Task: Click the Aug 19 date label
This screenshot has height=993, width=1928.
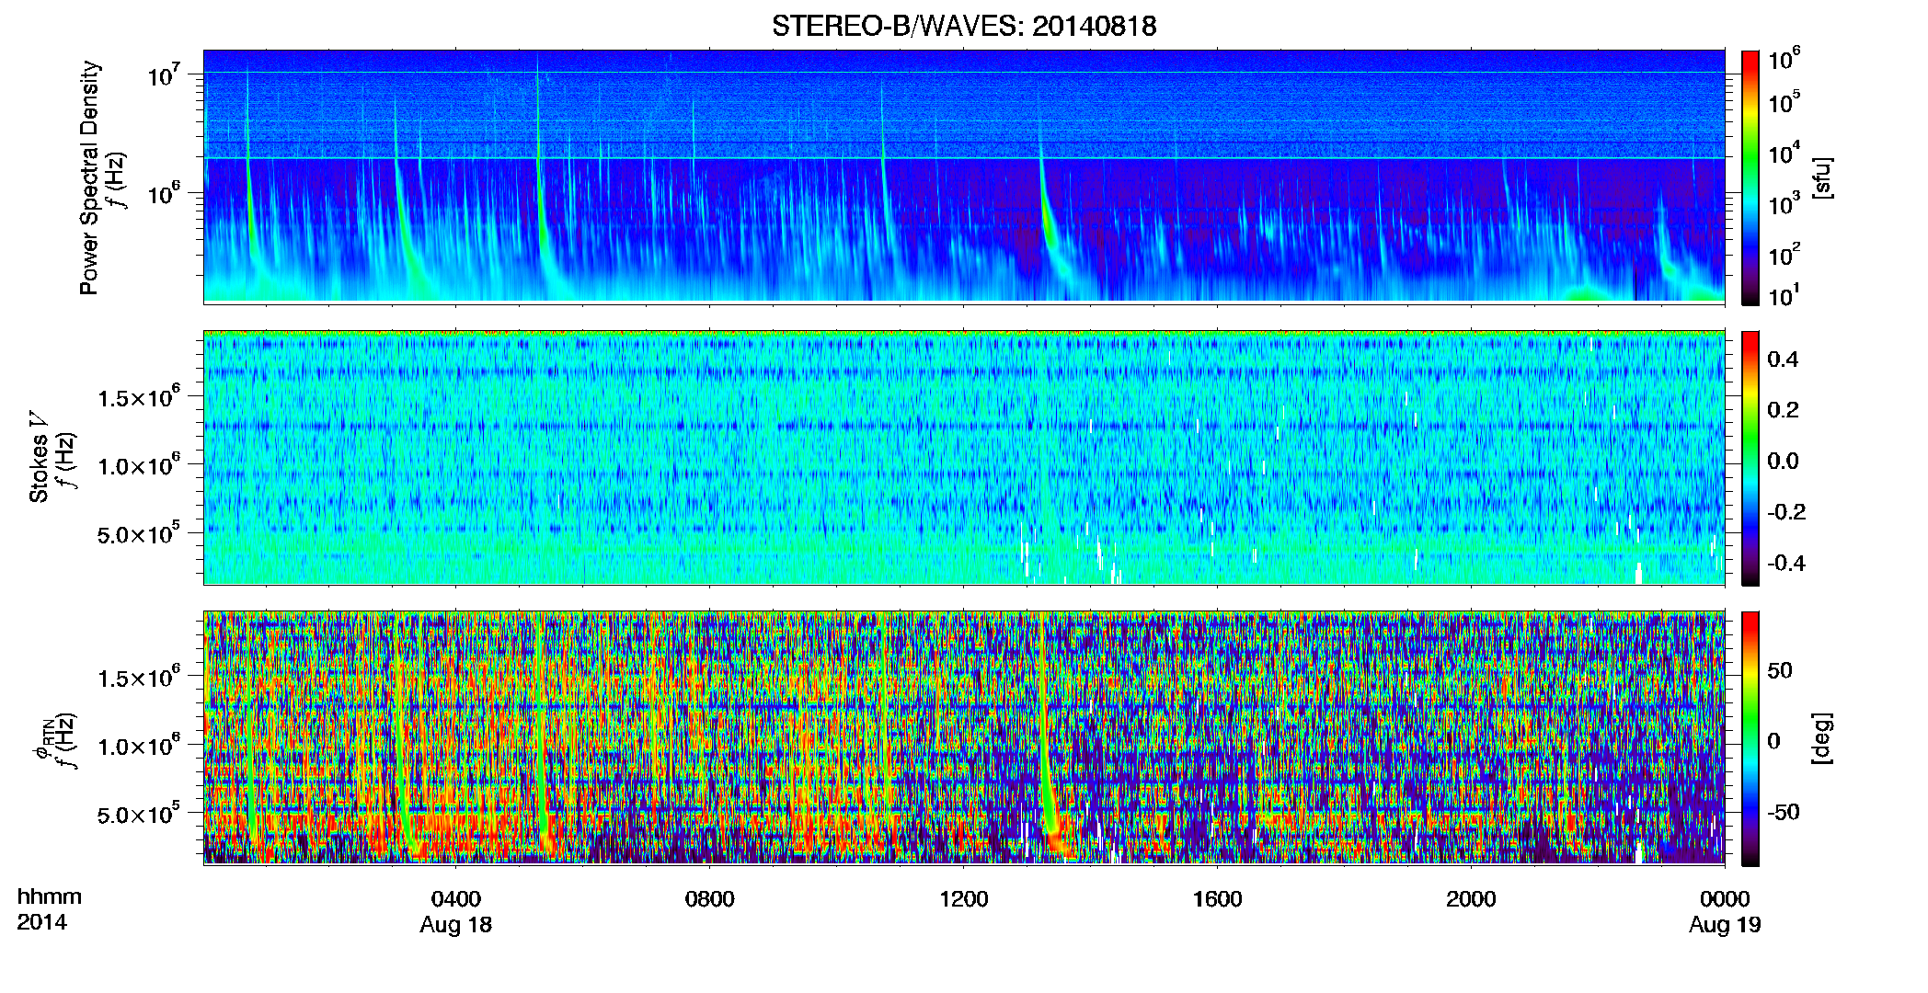Action: pos(1725,925)
